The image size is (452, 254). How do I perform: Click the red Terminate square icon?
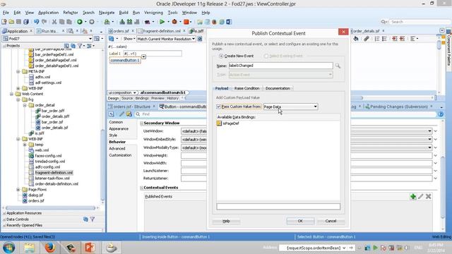[x=186, y=22]
